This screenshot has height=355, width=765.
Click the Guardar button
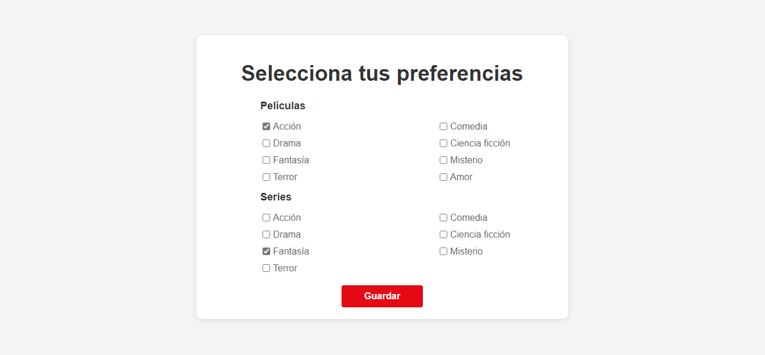pyautogui.click(x=382, y=296)
